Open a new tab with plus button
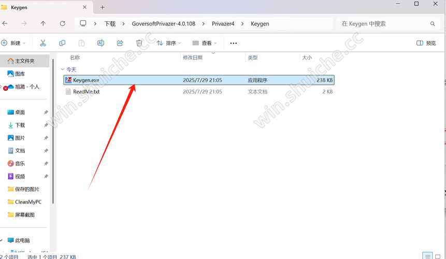446x259 pixels. click(103, 7)
